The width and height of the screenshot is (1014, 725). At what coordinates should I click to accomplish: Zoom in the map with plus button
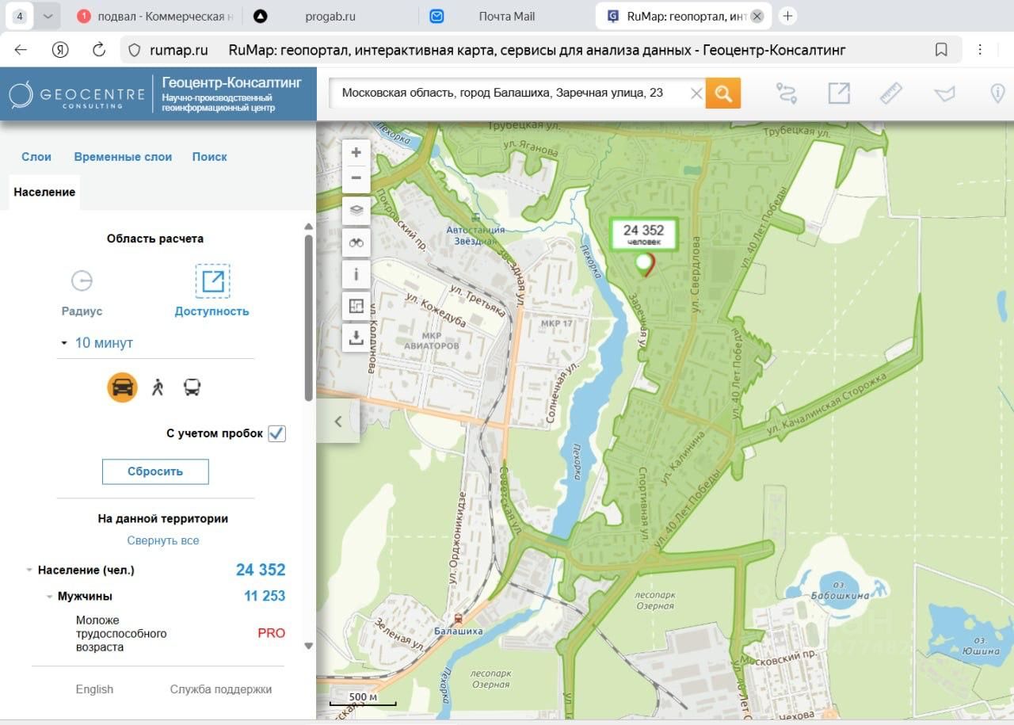pos(356,152)
